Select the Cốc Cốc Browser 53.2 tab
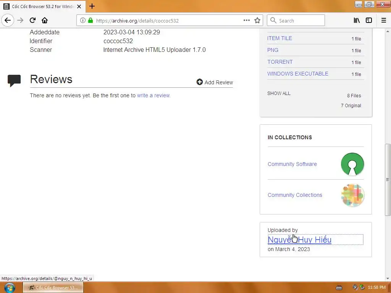 click(x=43, y=6)
